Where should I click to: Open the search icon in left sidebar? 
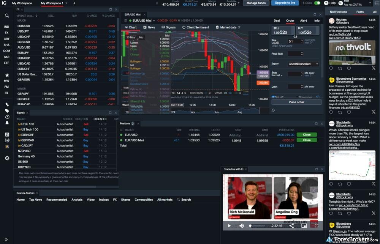(7, 16)
